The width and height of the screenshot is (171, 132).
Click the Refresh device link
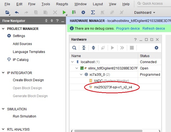153,29
